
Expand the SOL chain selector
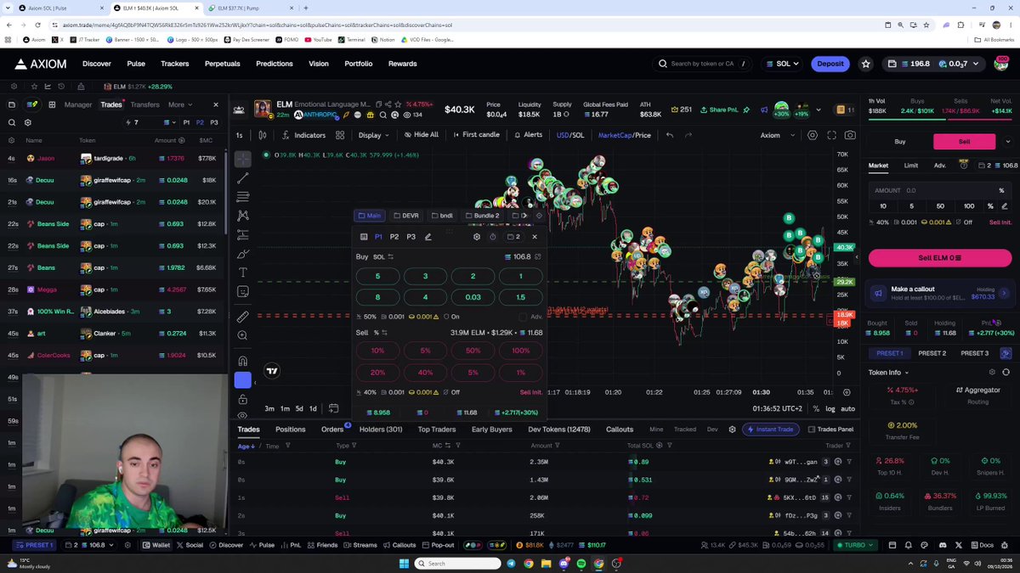[x=782, y=64]
